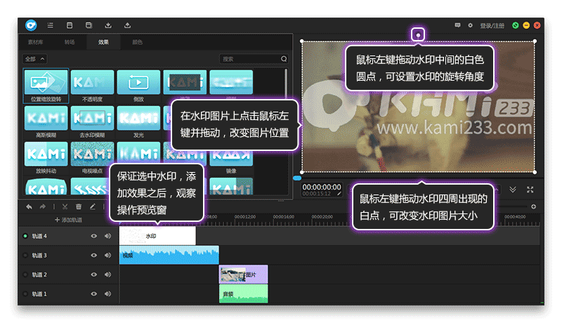Click the magnifier search icon
Image resolution: width=562 pixels, height=323 pixels.
[x=284, y=59]
